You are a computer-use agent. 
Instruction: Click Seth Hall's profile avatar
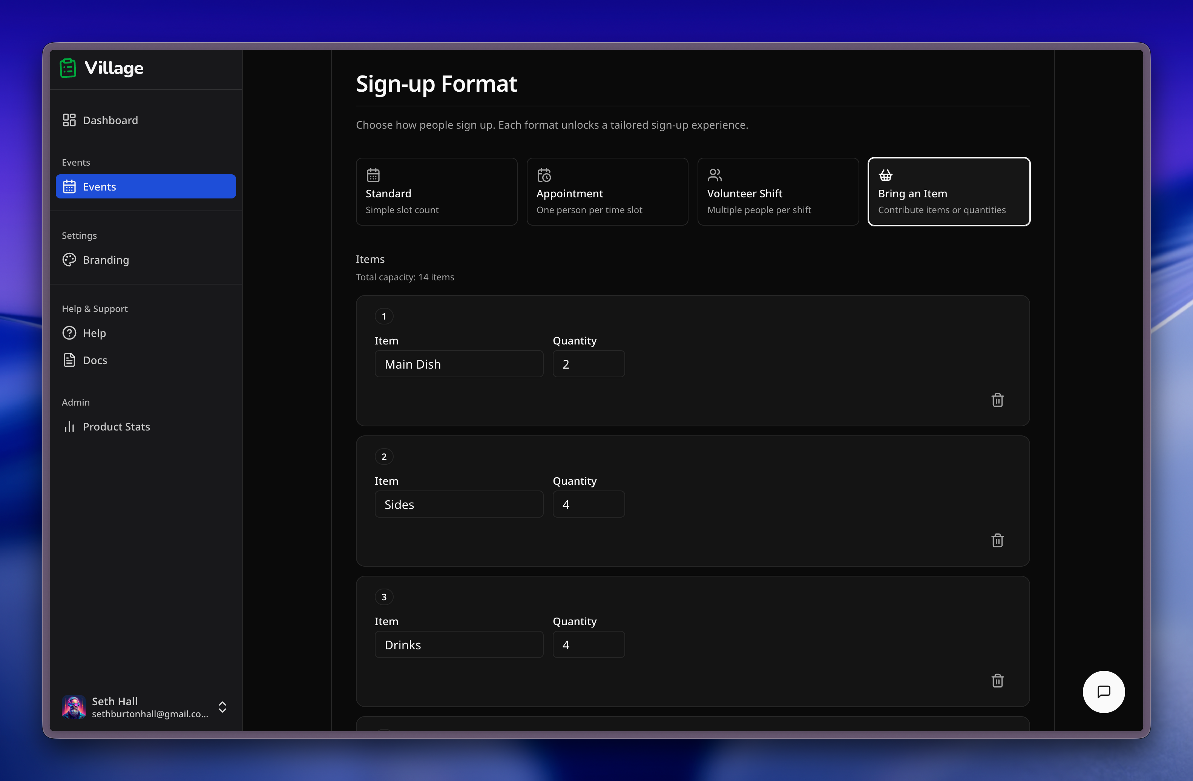point(74,707)
